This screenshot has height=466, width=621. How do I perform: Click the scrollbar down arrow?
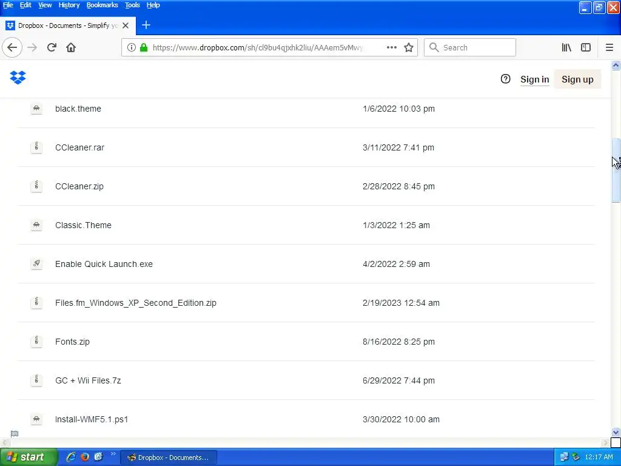pyautogui.click(x=616, y=432)
